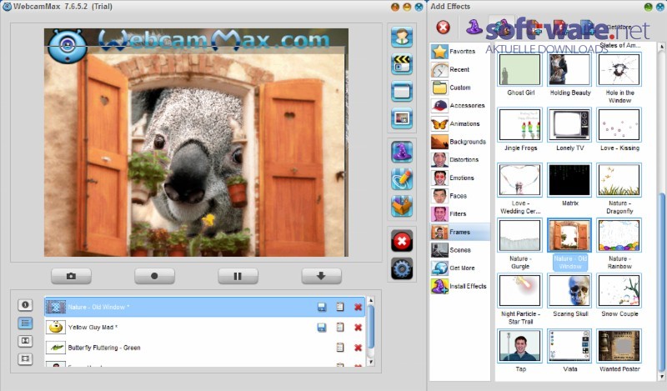667x391 pixels.
Task: Click Install Effects
Action: pos(460,286)
